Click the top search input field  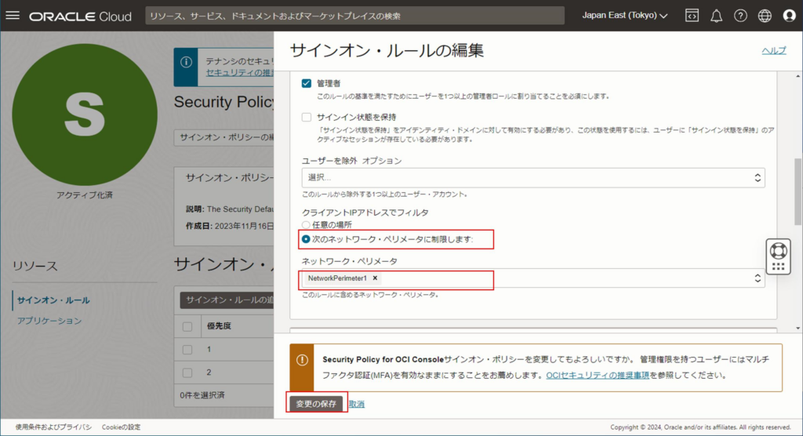(355, 16)
